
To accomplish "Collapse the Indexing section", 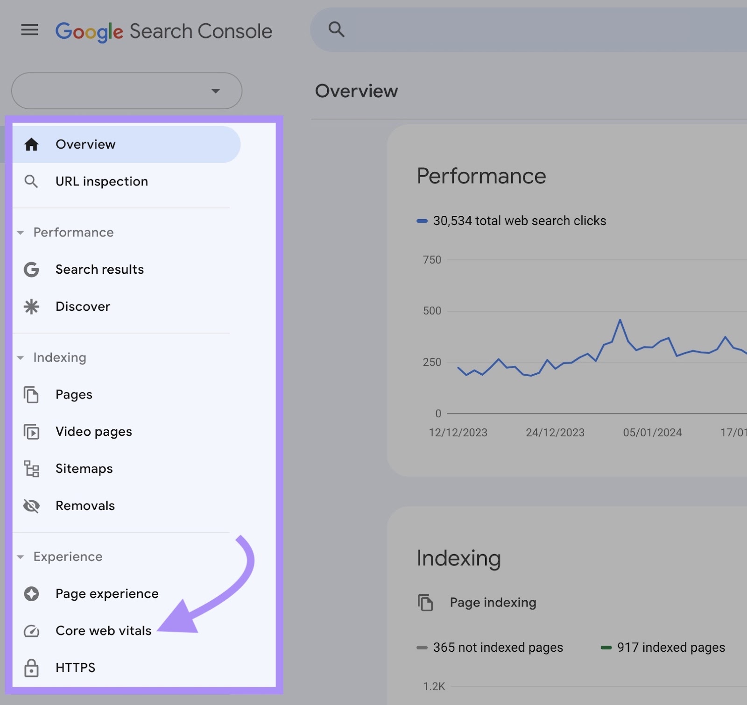I will point(21,357).
